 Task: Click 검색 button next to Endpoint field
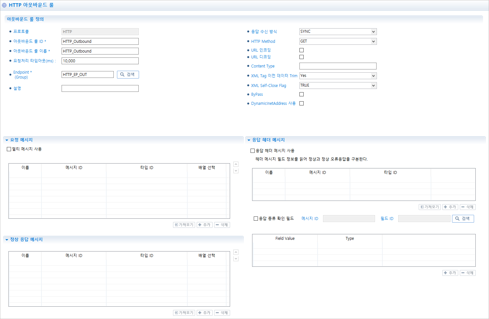(x=128, y=74)
